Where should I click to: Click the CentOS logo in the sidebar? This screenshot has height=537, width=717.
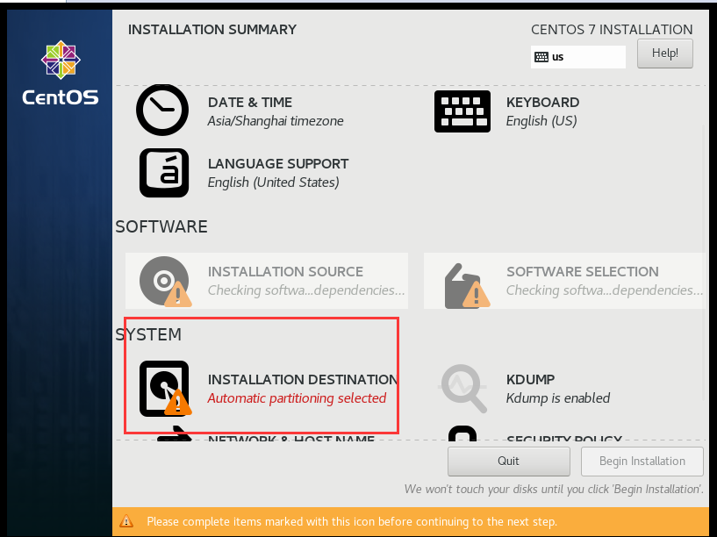61,73
